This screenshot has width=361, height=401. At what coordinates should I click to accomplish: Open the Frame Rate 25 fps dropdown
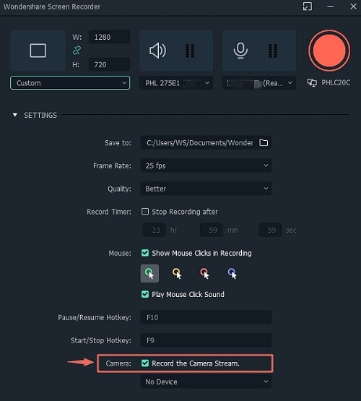206,165
